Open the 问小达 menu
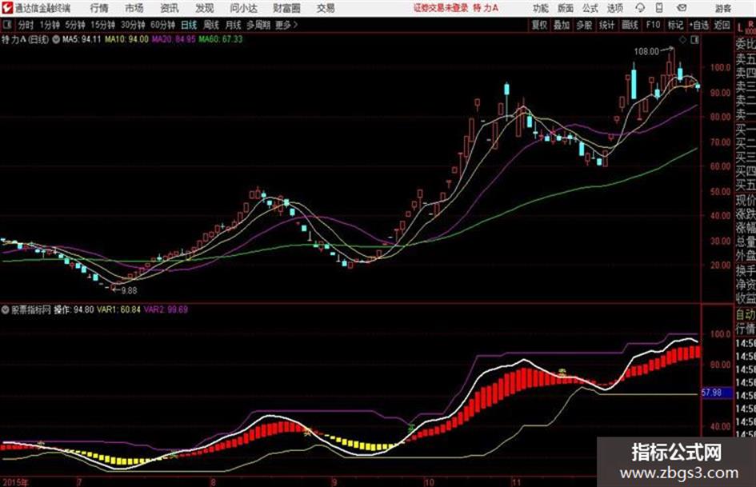756x487 pixels. pyautogui.click(x=243, y=8)
